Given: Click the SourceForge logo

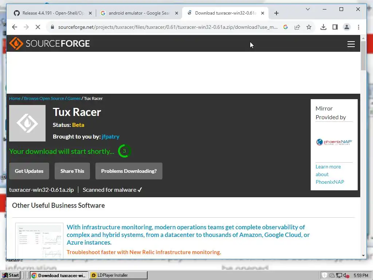Looking at the screenshot, I should coord(50,43).
